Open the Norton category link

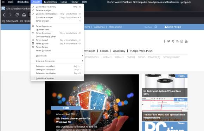pyautogui.click(x=141, y=57)
